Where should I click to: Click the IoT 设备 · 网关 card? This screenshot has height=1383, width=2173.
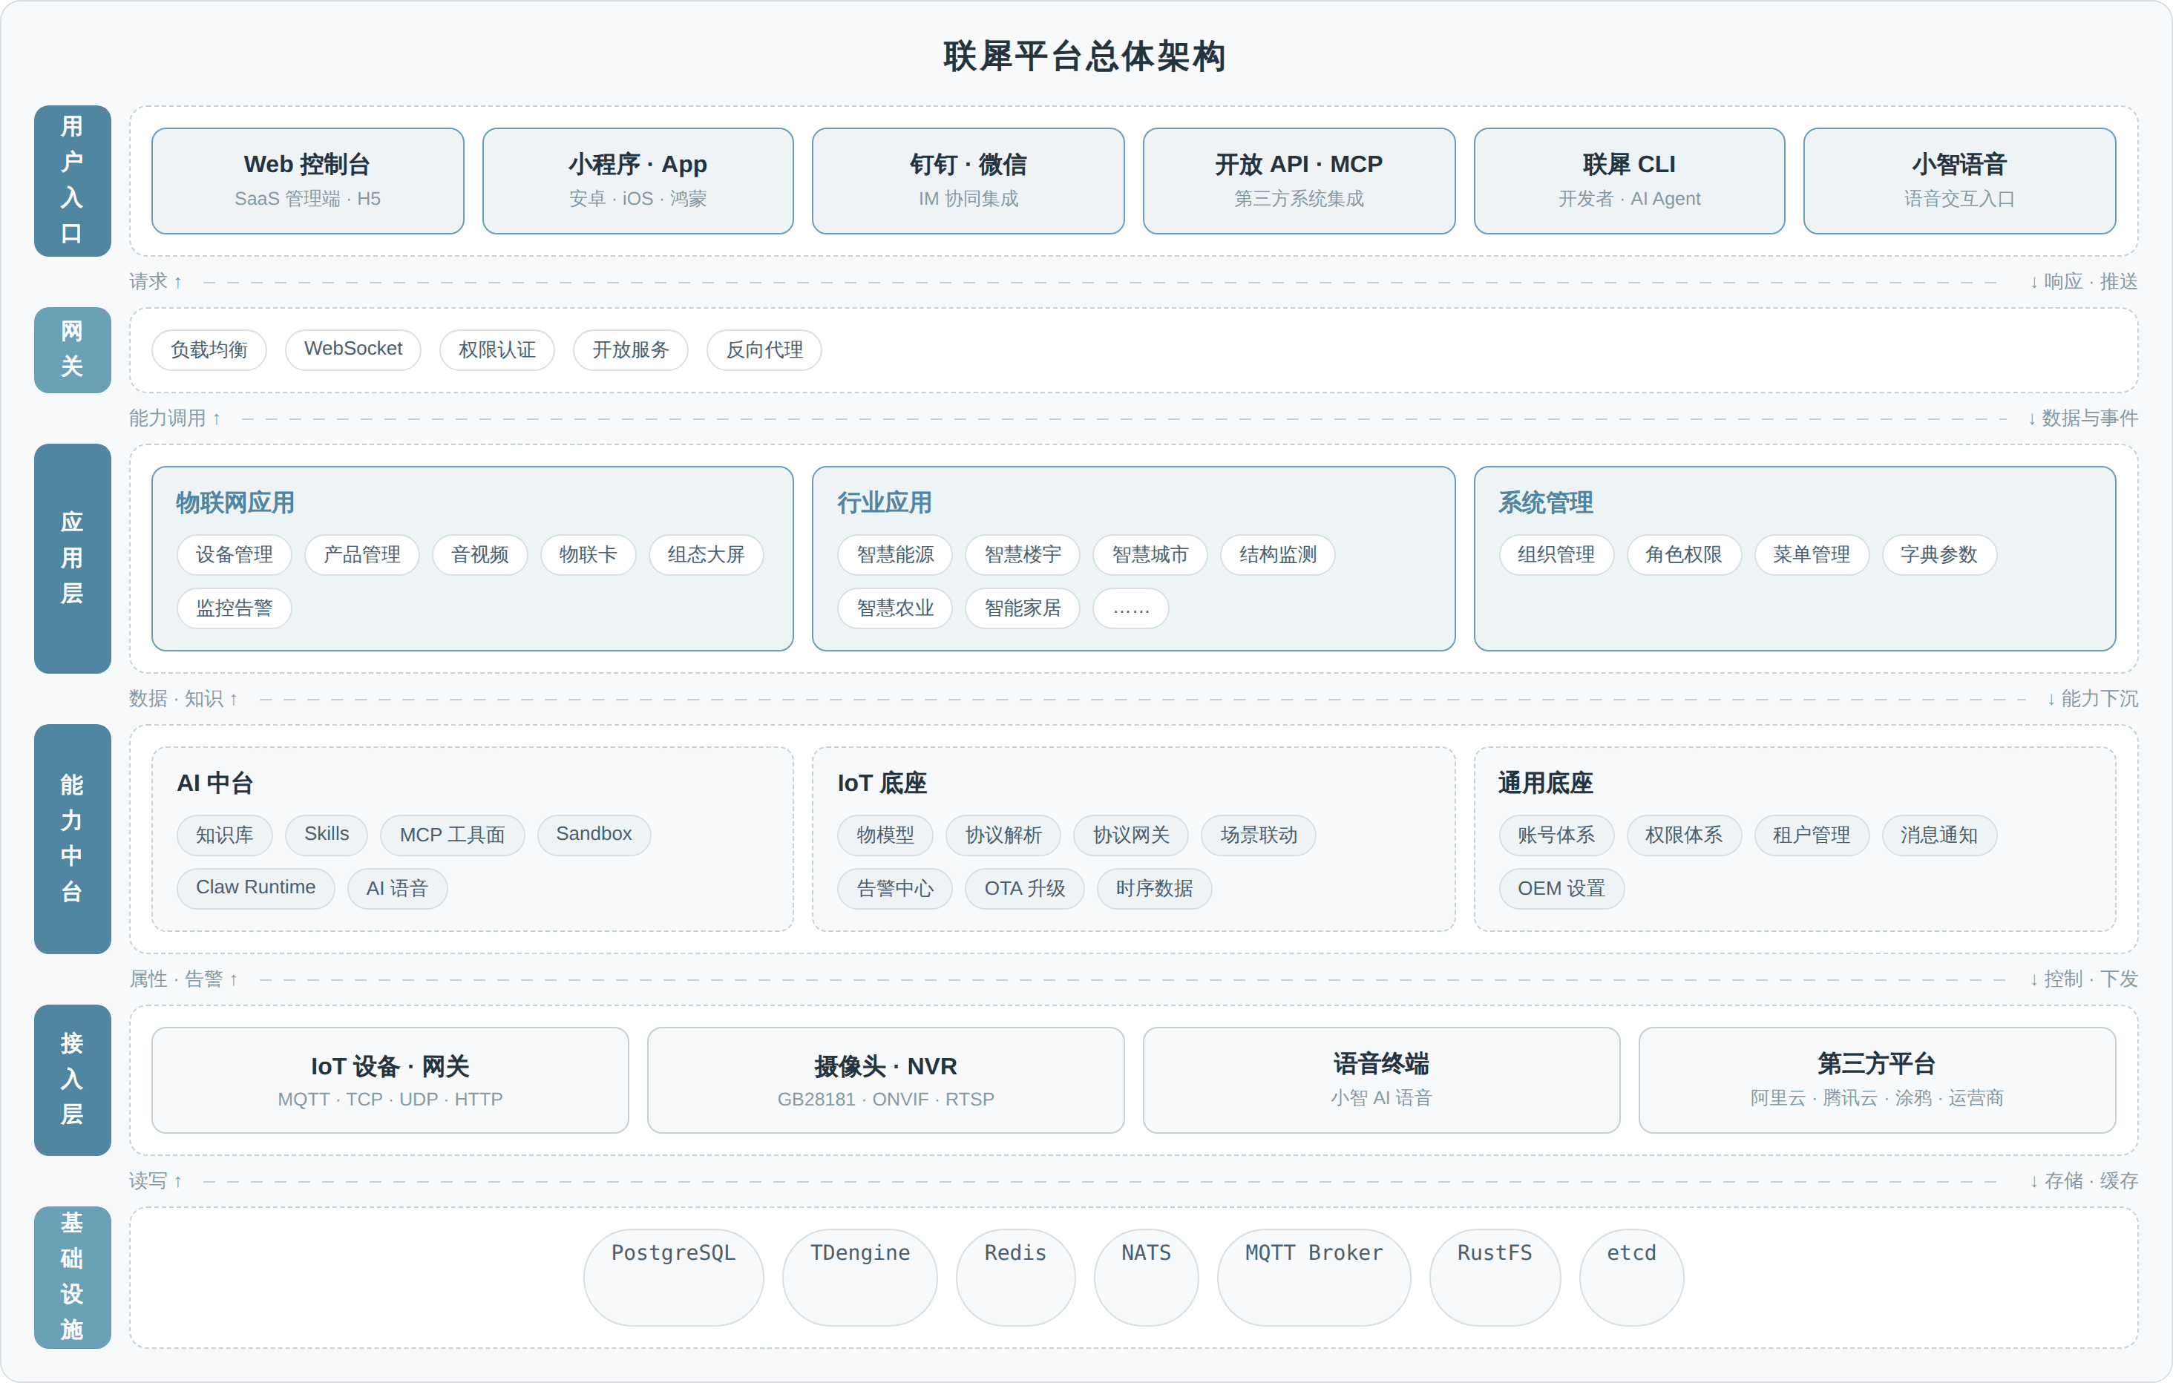coord(390,1080)
